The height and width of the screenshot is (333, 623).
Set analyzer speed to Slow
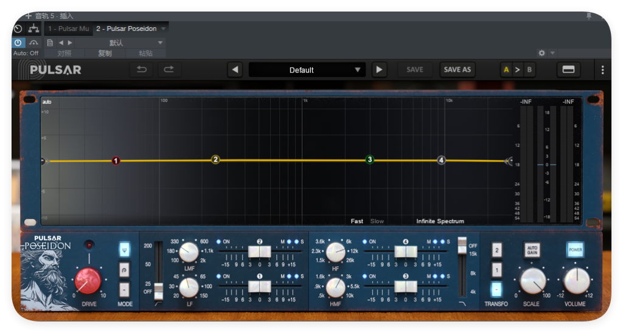pyautogui.click(x=377, y=221)
